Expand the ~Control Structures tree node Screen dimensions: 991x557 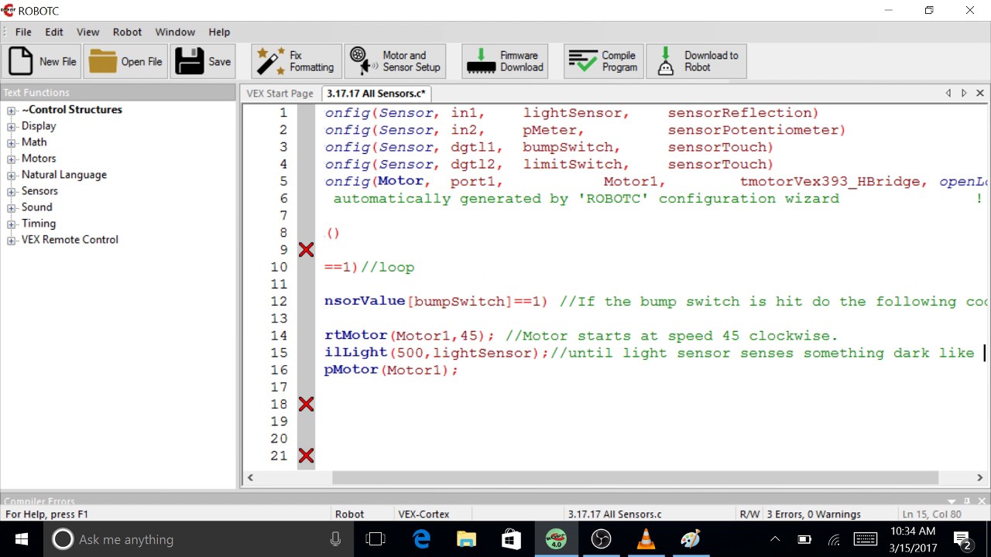pyautogui.click(x=12, y=110)
